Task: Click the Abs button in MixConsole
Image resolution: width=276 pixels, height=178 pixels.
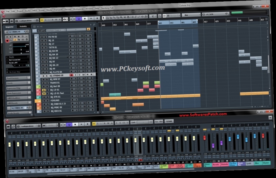Action: pyautogui.click(x=161, y=122)
